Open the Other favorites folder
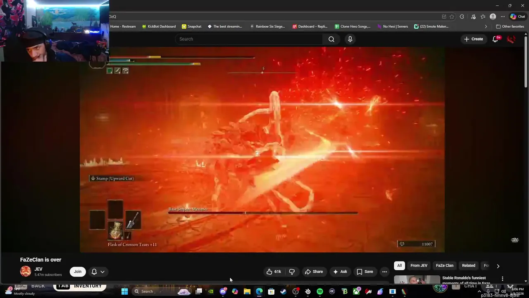The image size is (529, 298). click(x=510, y=26)
